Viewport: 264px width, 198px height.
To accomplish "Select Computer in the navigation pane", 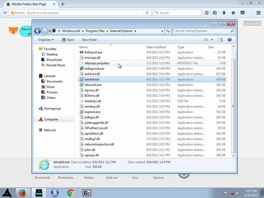I will click(x=51, y=119).
